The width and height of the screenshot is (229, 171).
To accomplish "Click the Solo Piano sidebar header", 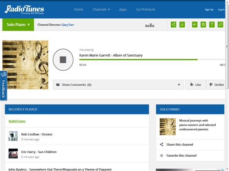I will (190, 109).
